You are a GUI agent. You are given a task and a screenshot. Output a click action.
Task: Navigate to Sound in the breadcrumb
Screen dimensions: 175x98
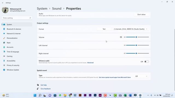(x=57, y=8)
